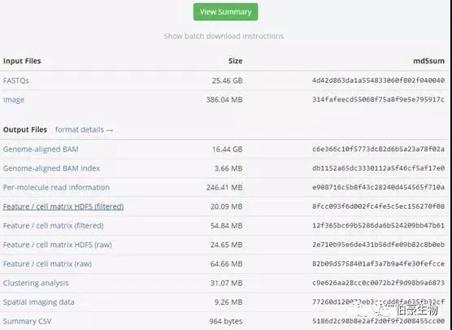
Task: Click the Size column header
Action: [x=235, y=61]
